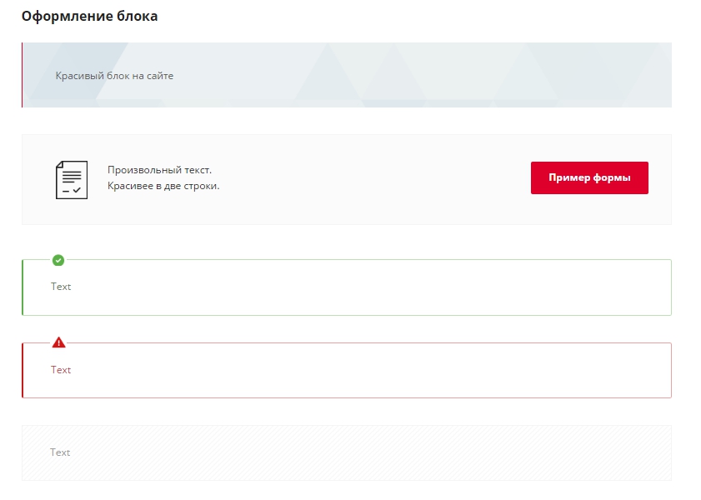The height and width of the screenshot is (500, 701).
Task: Click the red 'Пример формы' button
Action: pyautogui.click(x=589, y=177)
